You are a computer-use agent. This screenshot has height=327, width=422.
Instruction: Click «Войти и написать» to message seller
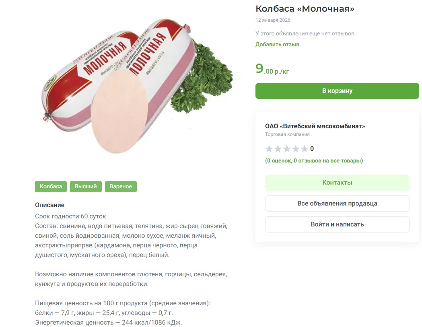coord(337,224)
